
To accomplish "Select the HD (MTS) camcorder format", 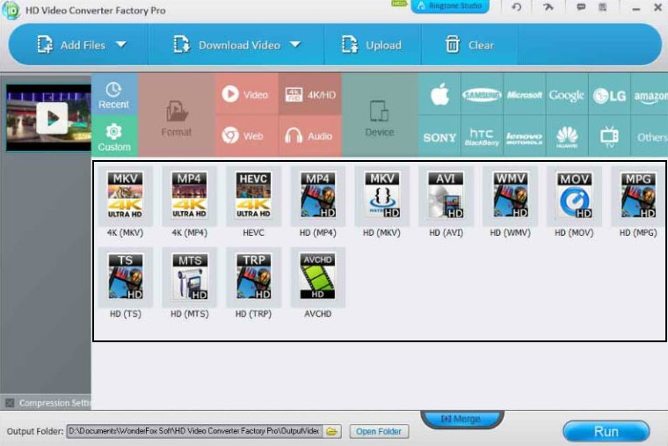I will click(189, 277).
